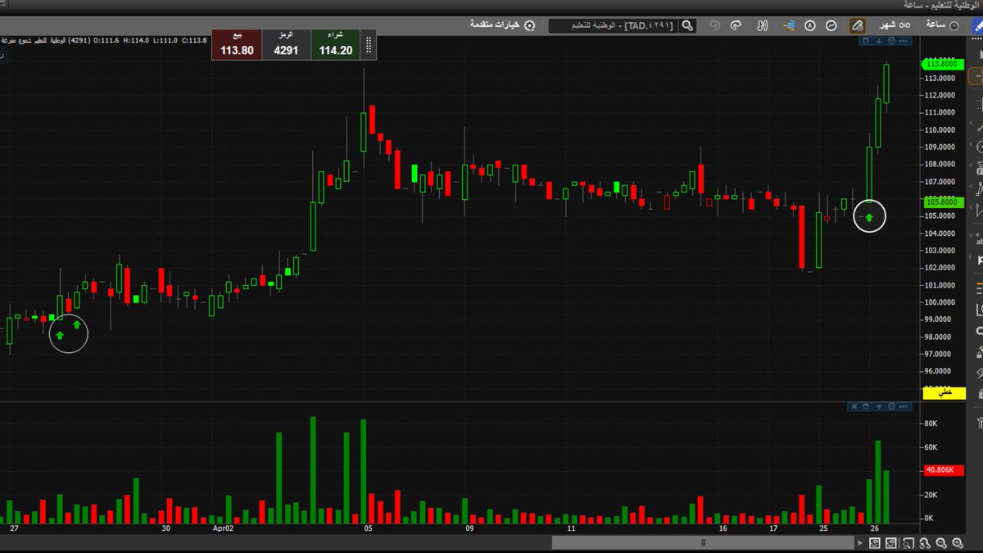
Task: Click the undo arrow icon
Action: pyautogui.click(x=714, y=25)
